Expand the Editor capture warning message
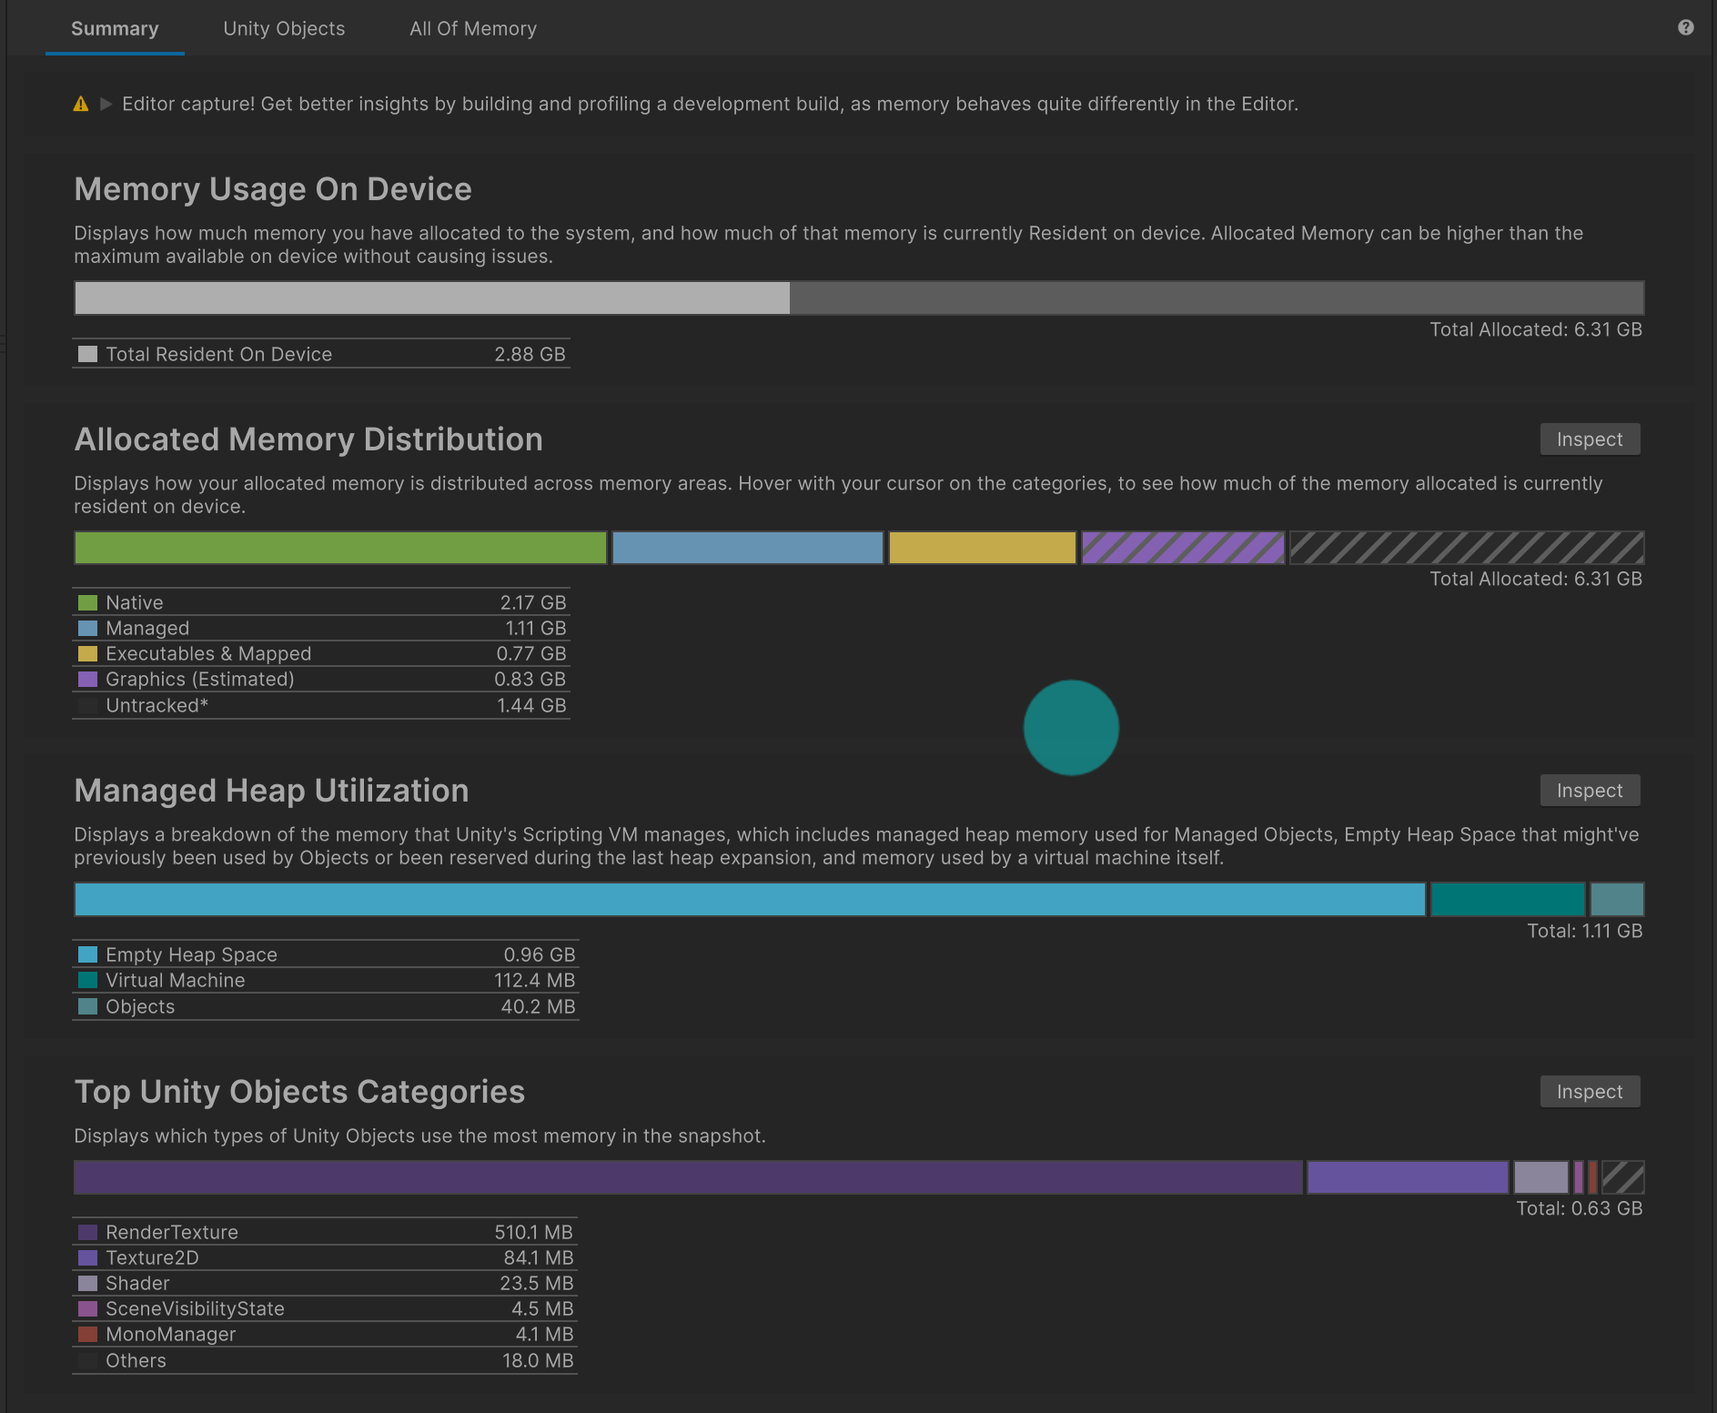This screenshot has width=1717, height=1413. point(106,104)
